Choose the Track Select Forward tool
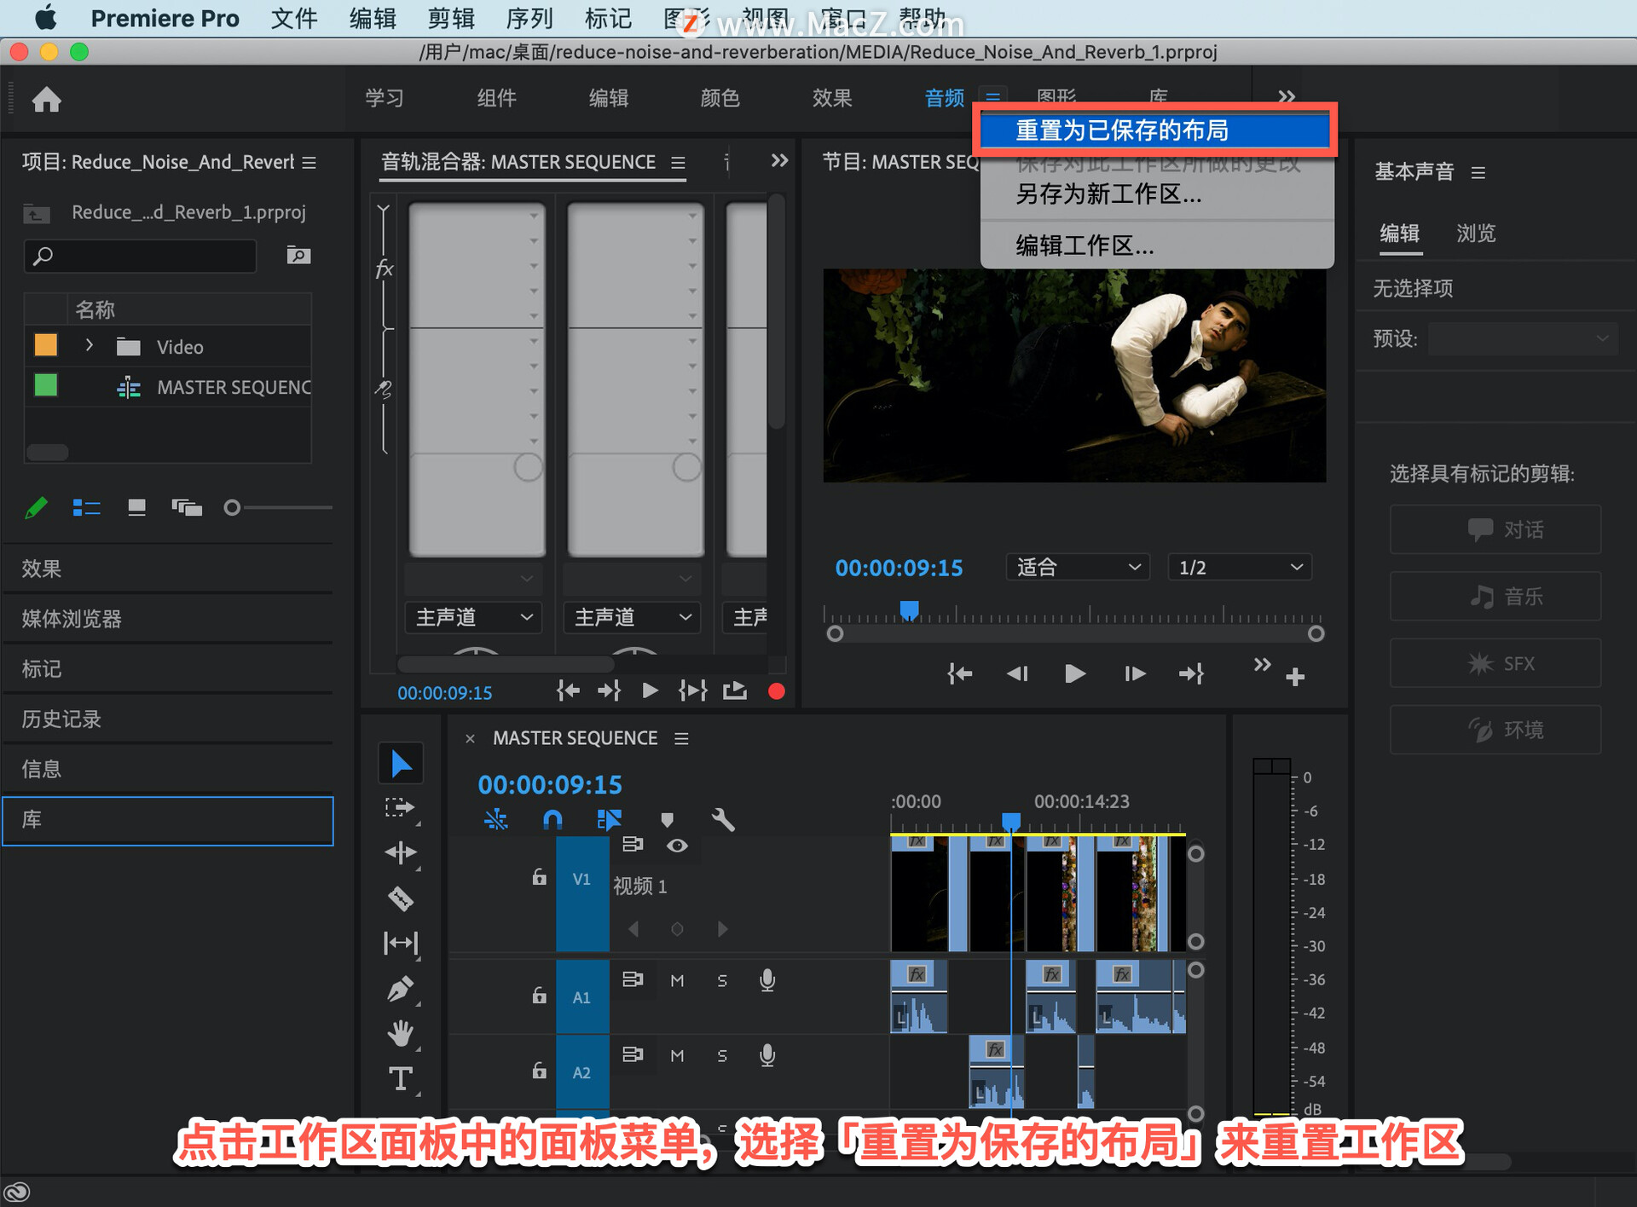 point(400,807)
